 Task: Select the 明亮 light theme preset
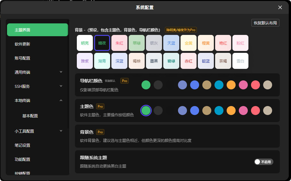85,43
